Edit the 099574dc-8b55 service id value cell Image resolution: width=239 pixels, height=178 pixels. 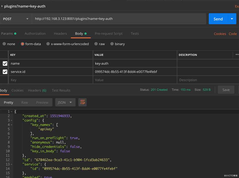(135, 72)
